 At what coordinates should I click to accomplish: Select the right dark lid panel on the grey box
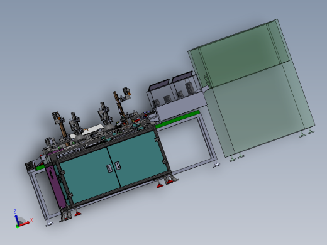182,77
